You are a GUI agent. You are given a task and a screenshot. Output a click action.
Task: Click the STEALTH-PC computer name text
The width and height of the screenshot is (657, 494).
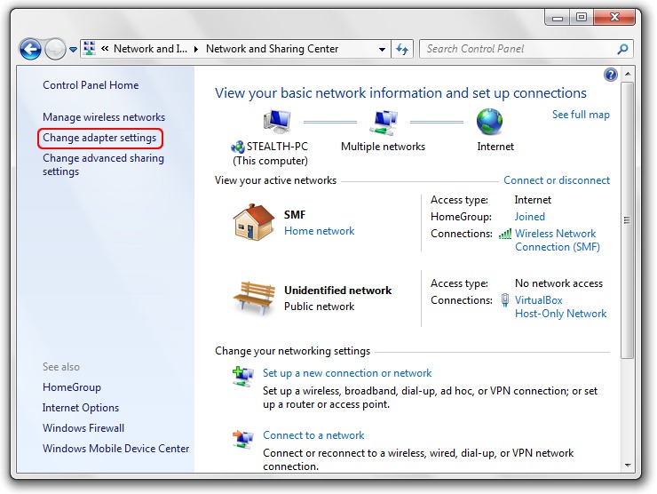click(x=277, y=147)
